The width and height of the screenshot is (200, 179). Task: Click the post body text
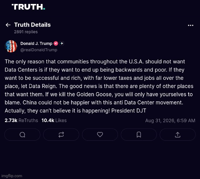[x=99, y=86]
